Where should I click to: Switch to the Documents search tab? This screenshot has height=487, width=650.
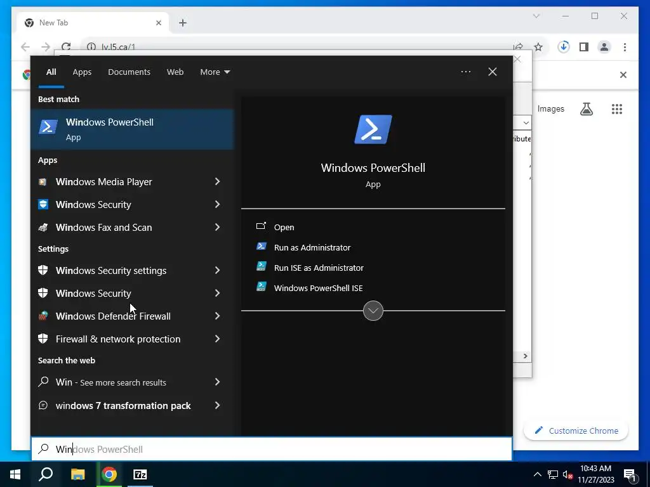129,72
